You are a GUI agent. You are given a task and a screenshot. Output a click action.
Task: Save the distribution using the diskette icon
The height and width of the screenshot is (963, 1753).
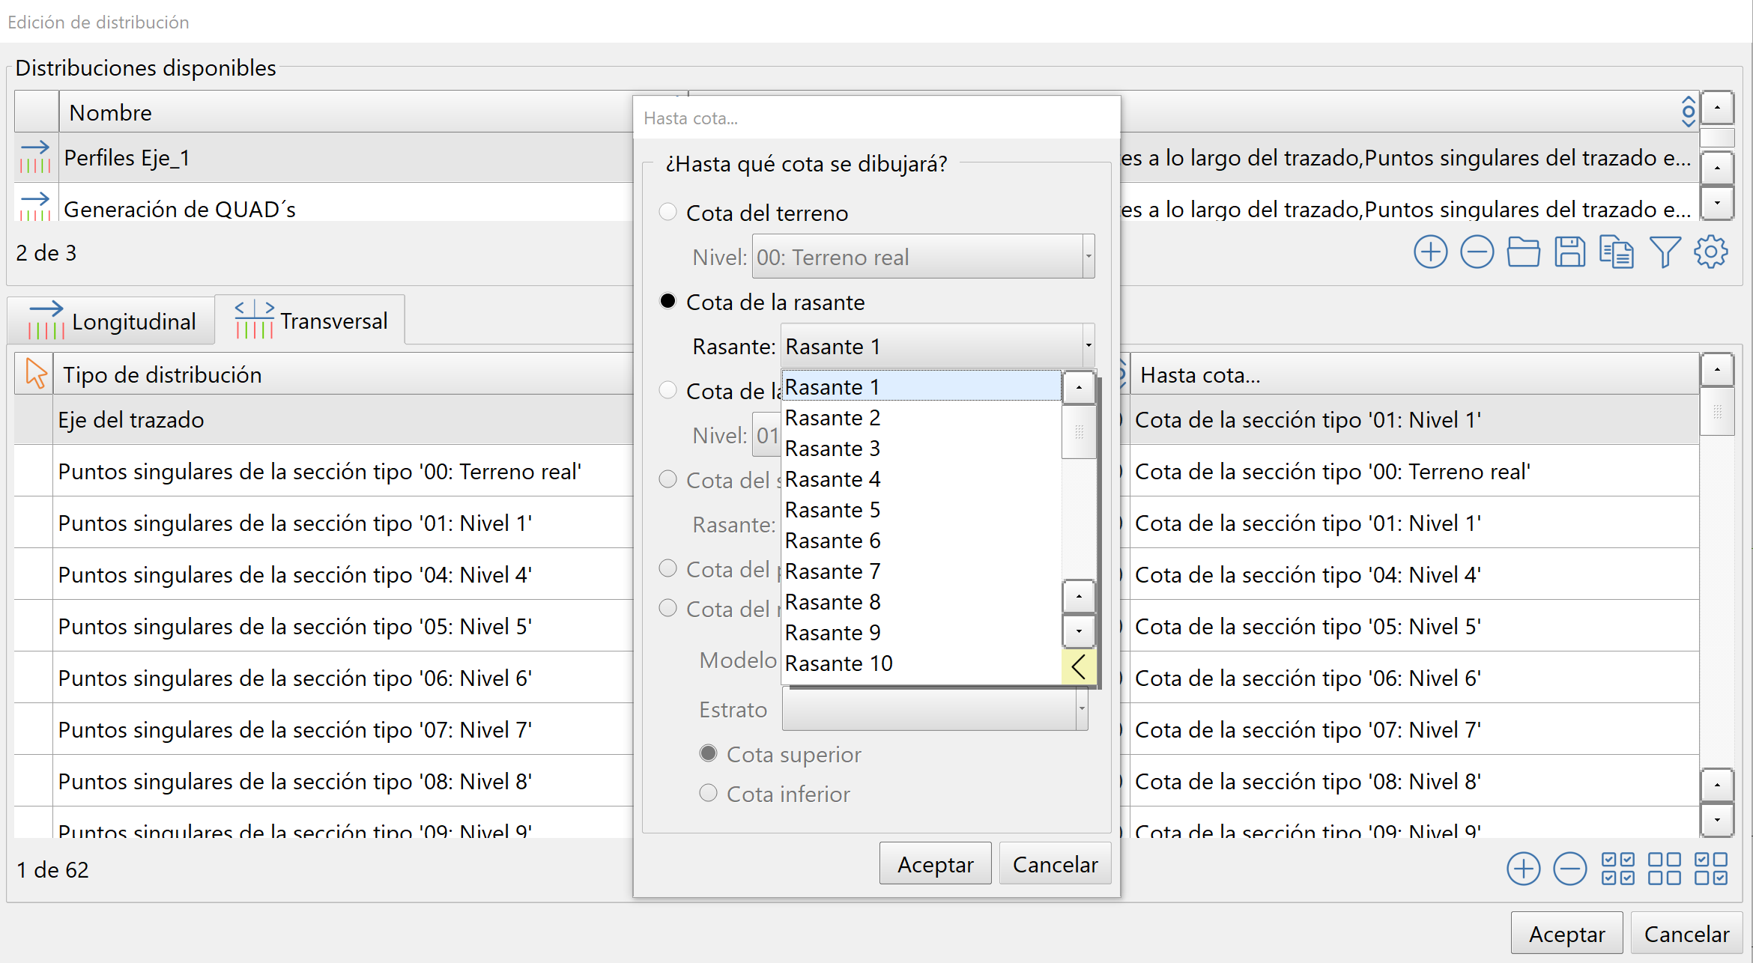(1571, 252)
